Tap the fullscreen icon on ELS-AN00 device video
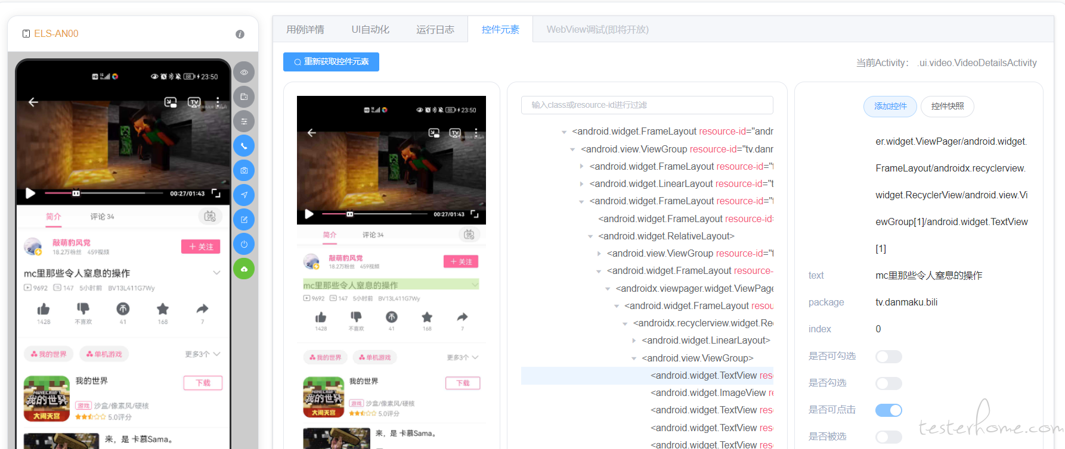 216,193
